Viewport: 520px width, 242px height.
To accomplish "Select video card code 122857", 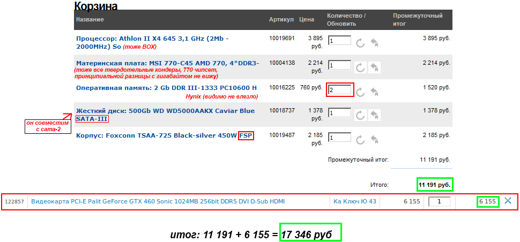I will point(14,201).
